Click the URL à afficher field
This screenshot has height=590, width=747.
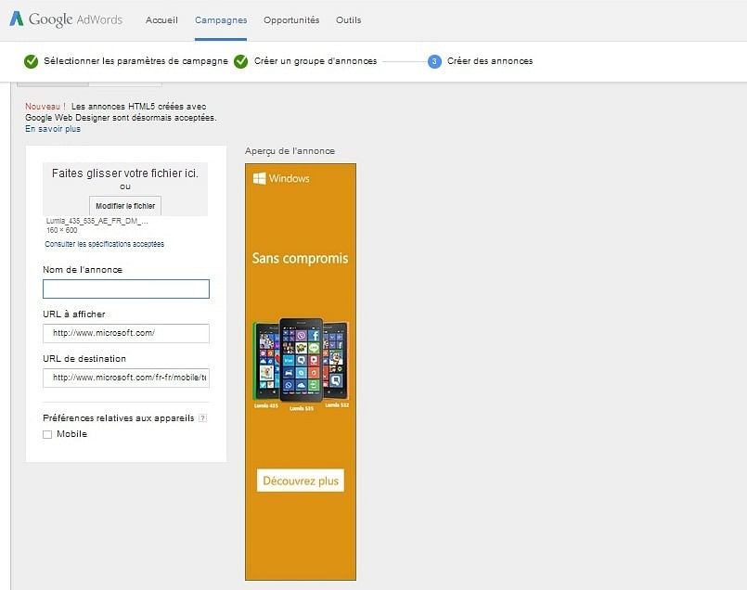point(126,333)
